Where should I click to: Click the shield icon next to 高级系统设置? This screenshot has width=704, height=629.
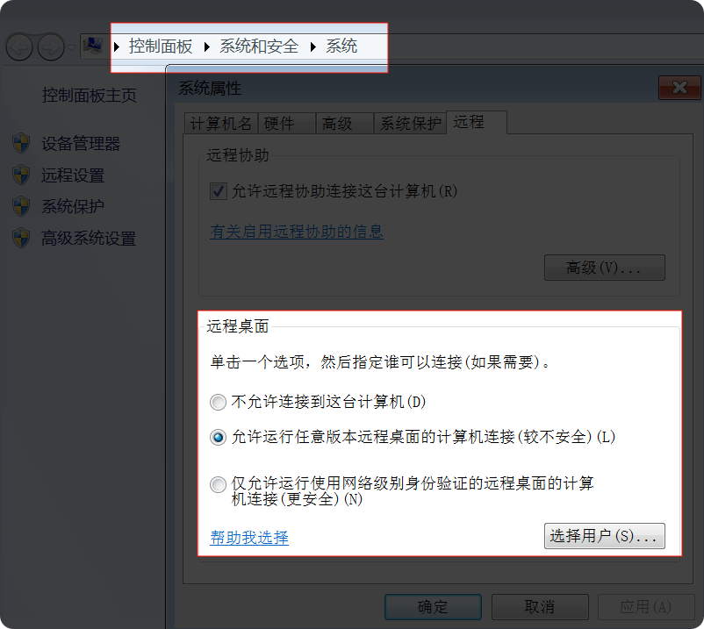pos(21,239)
